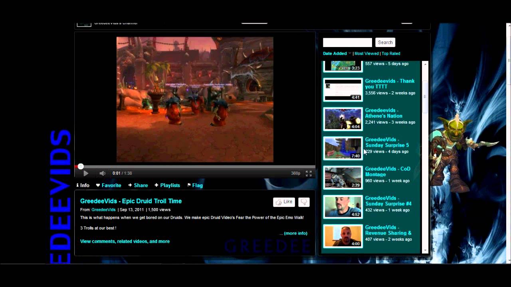Click the 4:00 Revenue Sharing thumbnail
Viewport: 511px width, 287px height.
343,236
